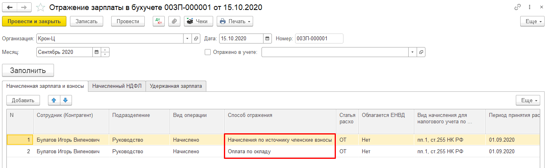Open Чеки button

click(x=198, y=21)
